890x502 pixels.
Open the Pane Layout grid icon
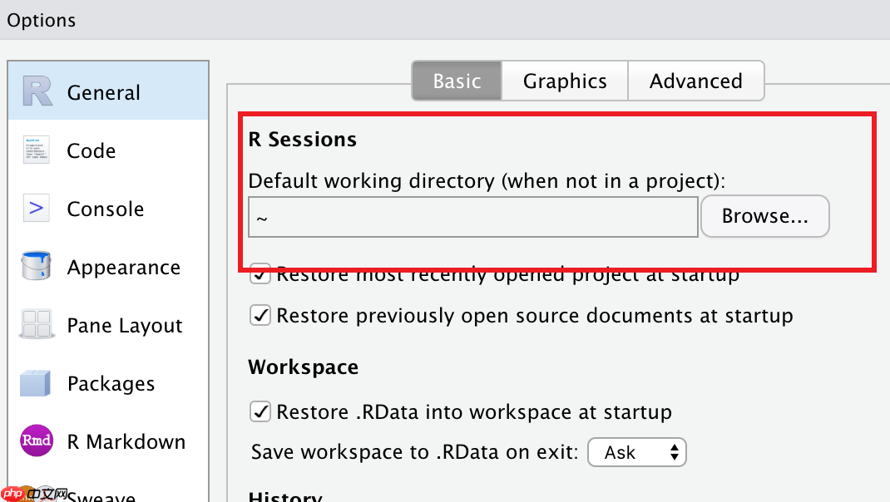click(x=36, y=325)
